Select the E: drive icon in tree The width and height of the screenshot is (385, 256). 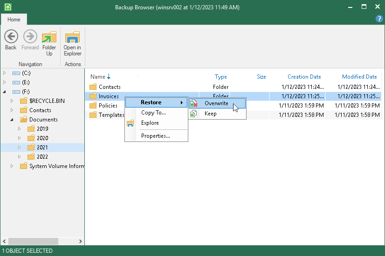click(x=16, y=82)
